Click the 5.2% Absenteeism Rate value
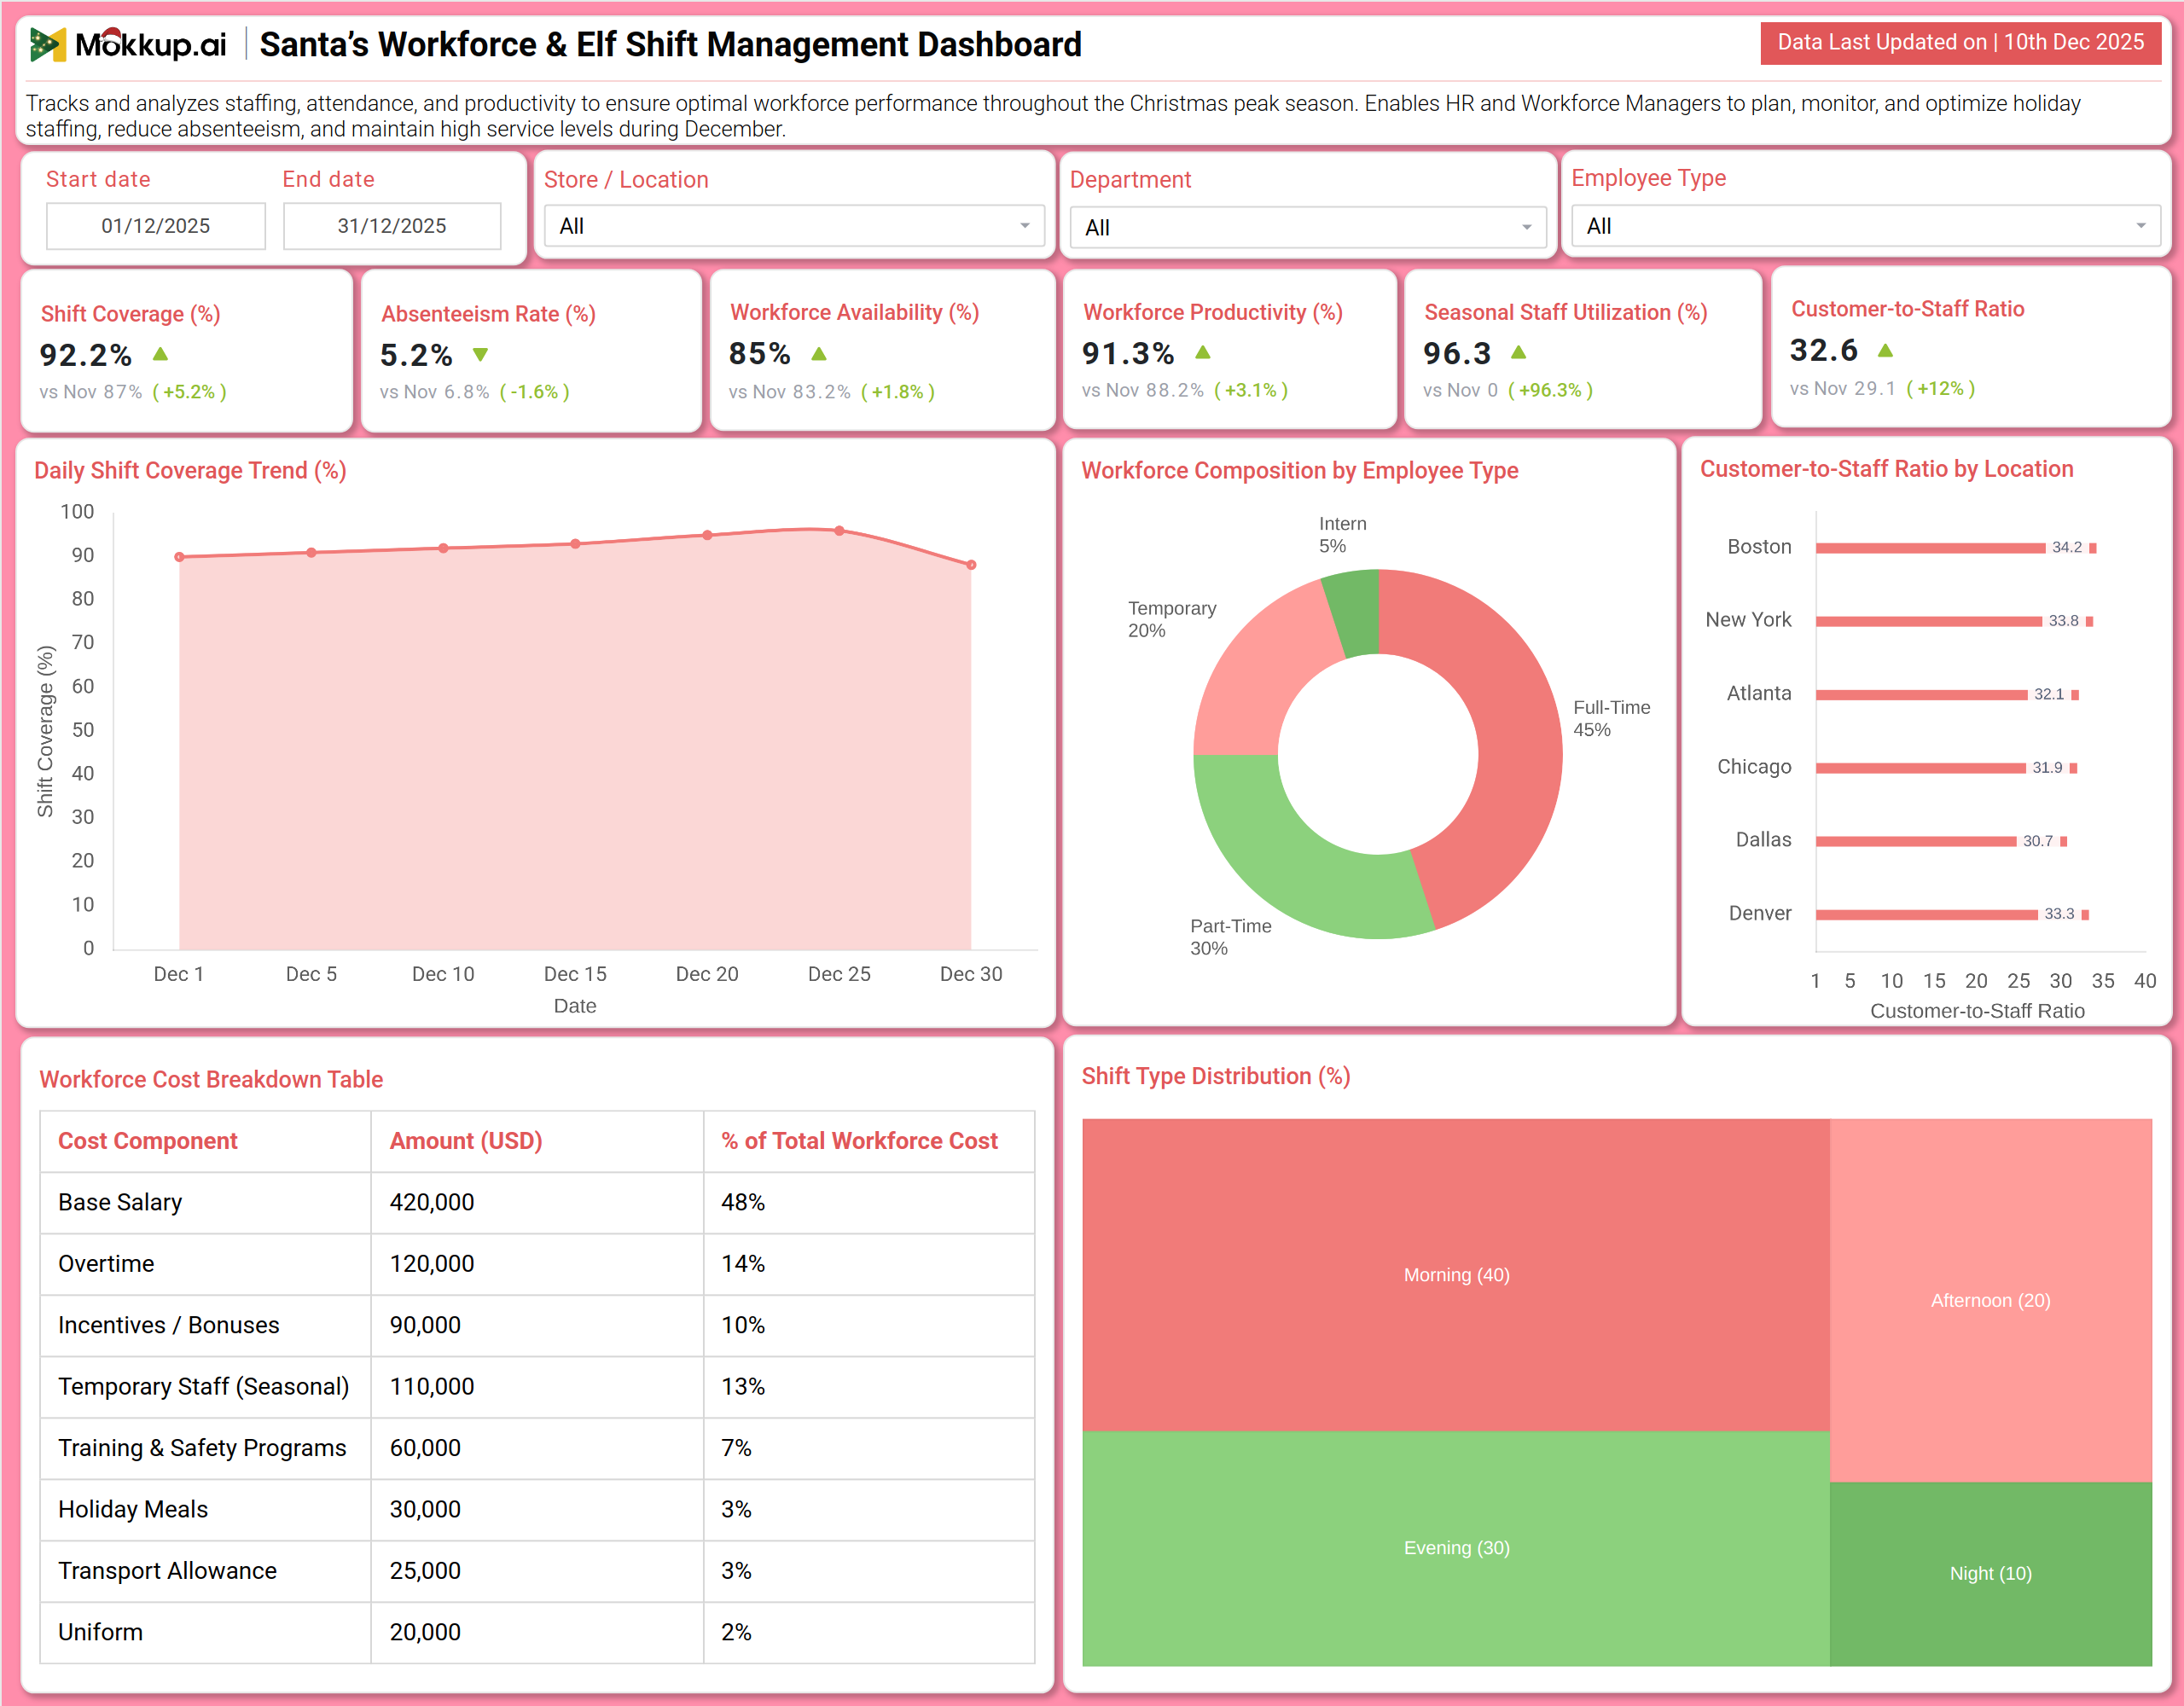The image size is (2184, 1706). pyautogui.click(x=416, y=355)
